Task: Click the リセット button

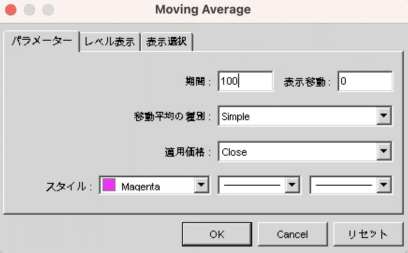Action: 368,234
